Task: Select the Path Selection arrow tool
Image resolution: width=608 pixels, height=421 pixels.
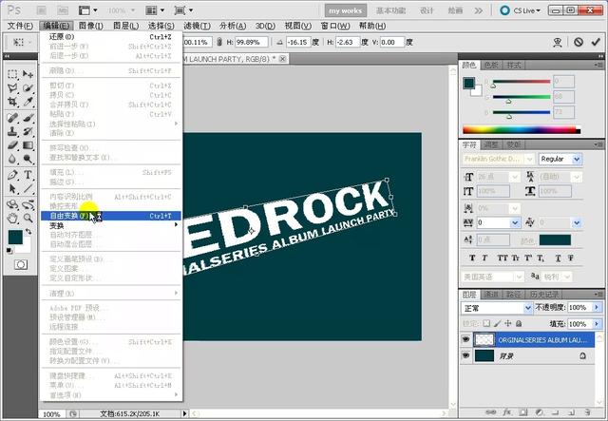Action: click(12, 189)
